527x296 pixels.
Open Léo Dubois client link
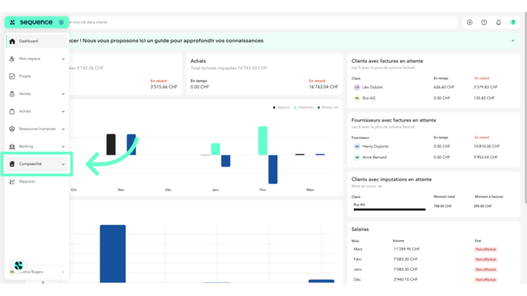pyautogui.click(x=372, y=87)
